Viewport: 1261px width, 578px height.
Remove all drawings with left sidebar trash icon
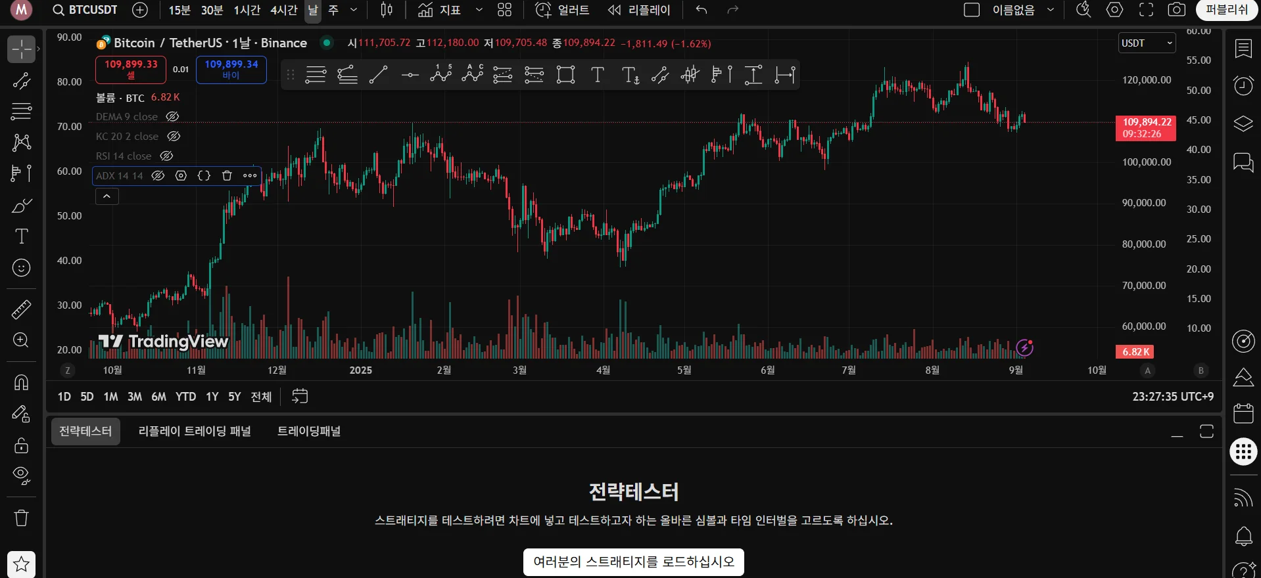(x=21, y=518)
